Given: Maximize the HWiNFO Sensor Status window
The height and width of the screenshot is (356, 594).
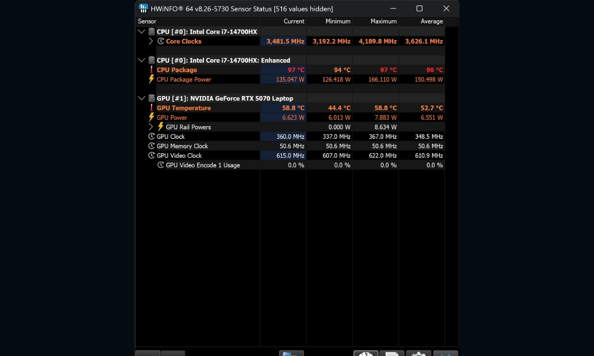Looking at the screenshot, I should click(419, 8).
